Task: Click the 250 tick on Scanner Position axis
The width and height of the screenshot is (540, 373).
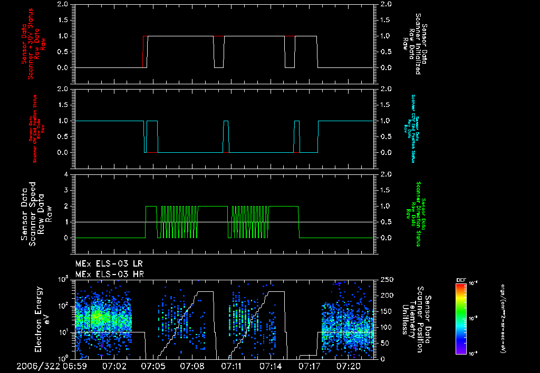Action: 387,280
